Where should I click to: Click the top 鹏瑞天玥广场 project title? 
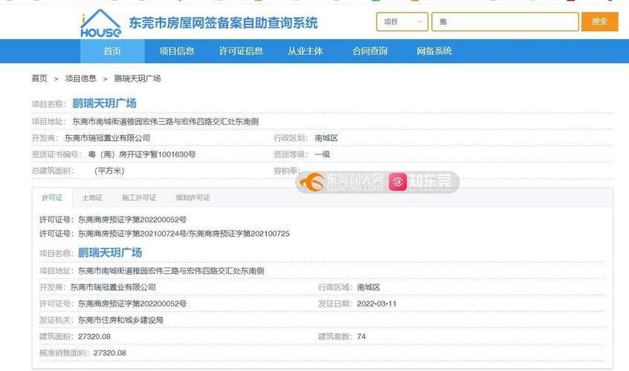[x=104, y=103]
